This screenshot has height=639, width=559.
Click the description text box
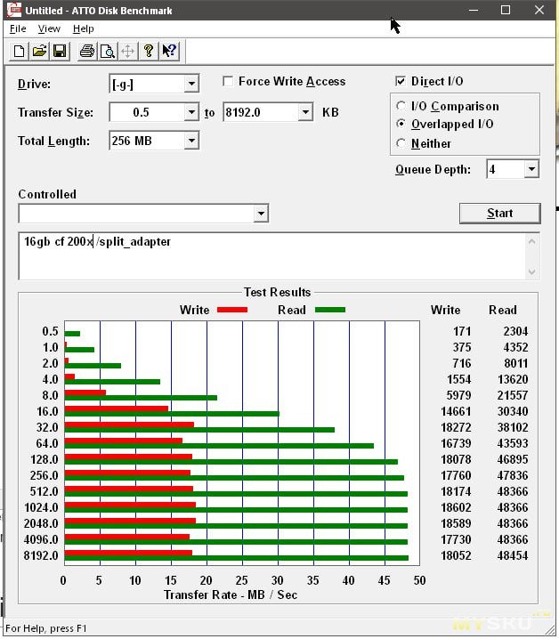(267, 256)
